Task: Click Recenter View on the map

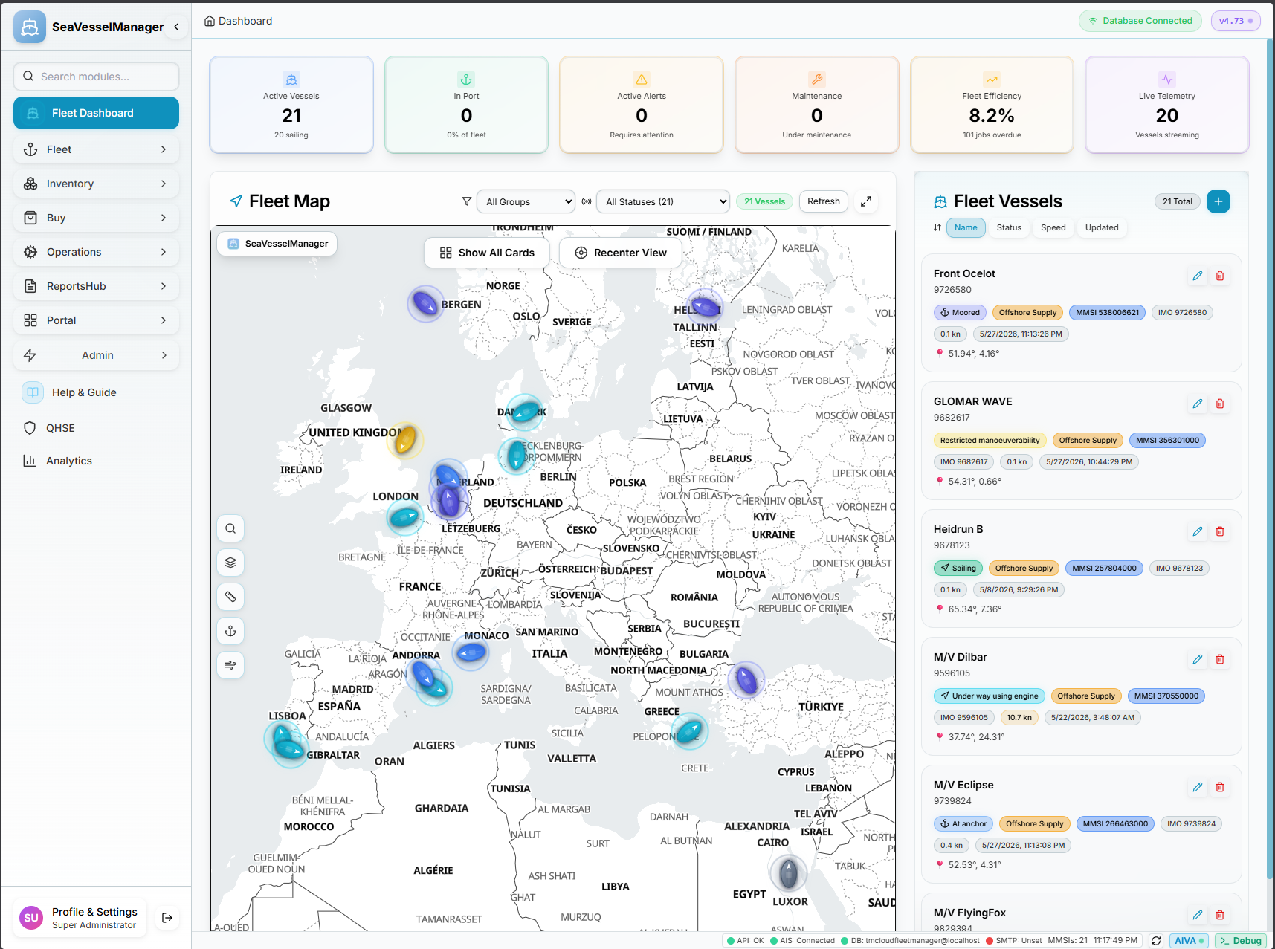Action: coord(621,253)
